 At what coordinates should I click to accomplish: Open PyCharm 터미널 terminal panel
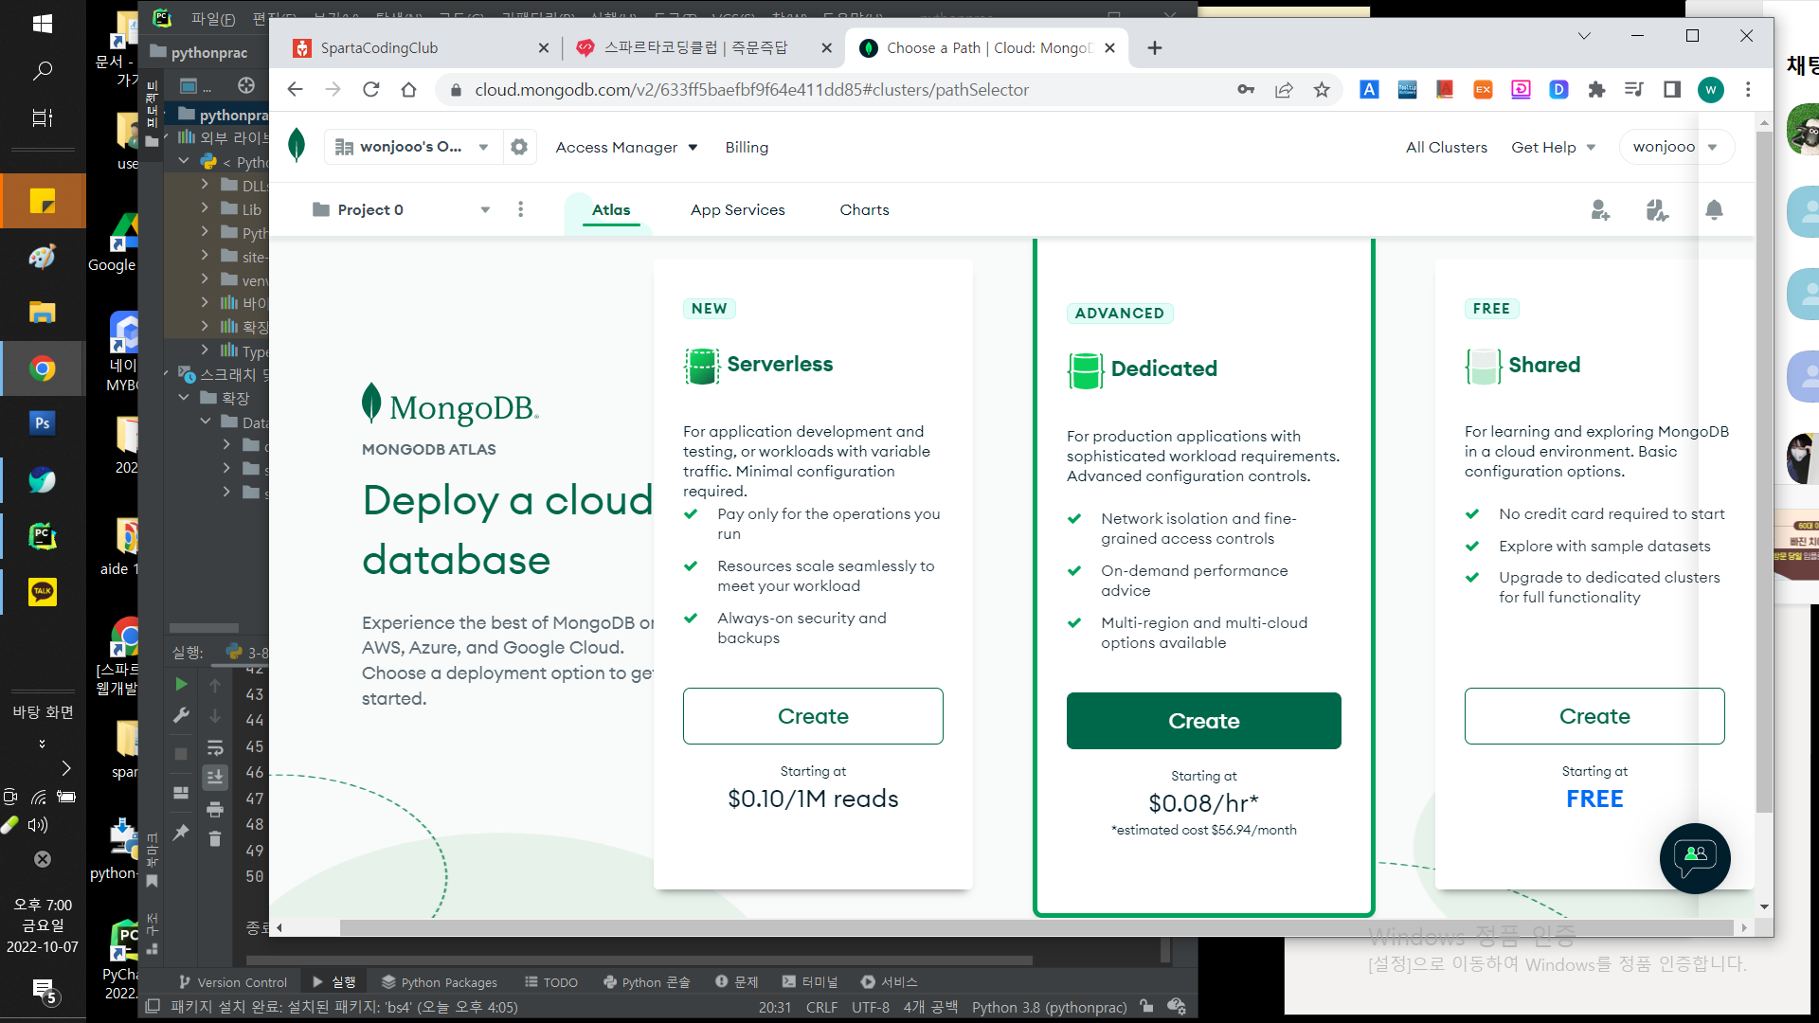coord(810,982)
